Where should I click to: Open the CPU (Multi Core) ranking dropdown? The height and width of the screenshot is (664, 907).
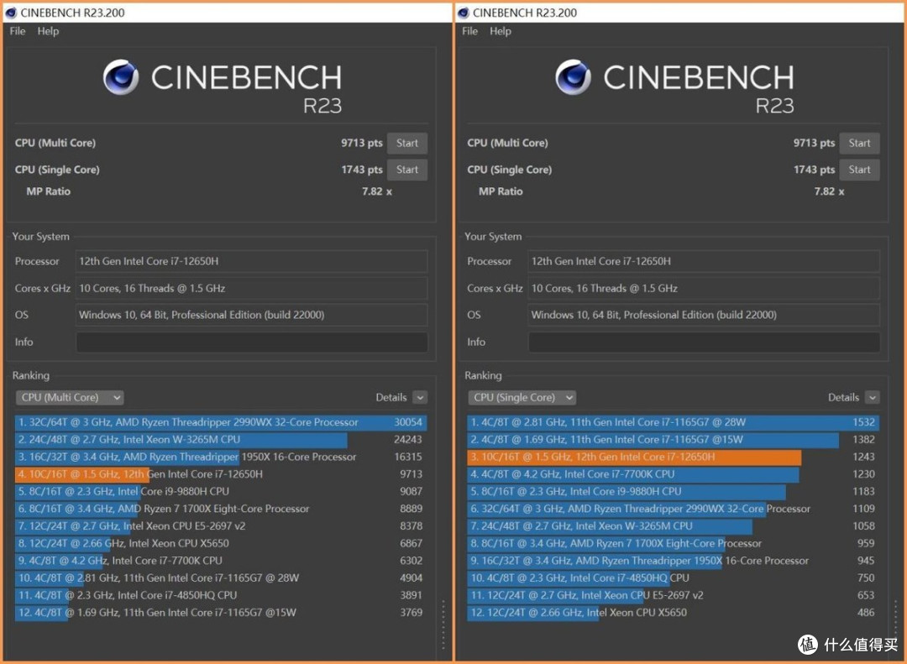[x=70, y=397]
